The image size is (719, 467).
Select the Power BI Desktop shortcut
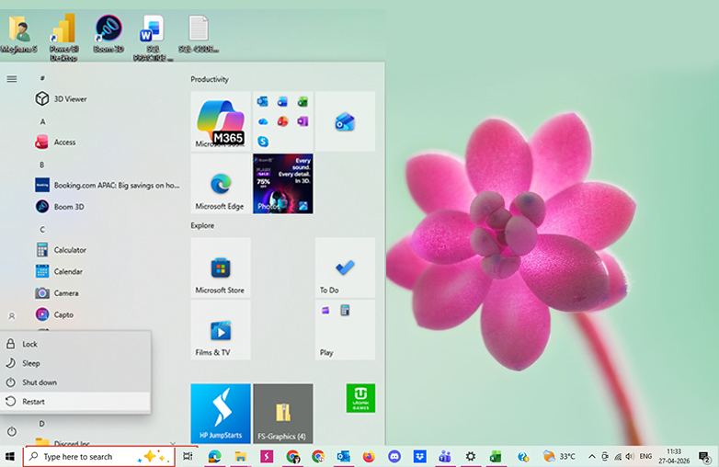pyautogui.click(x=63, y=38)
